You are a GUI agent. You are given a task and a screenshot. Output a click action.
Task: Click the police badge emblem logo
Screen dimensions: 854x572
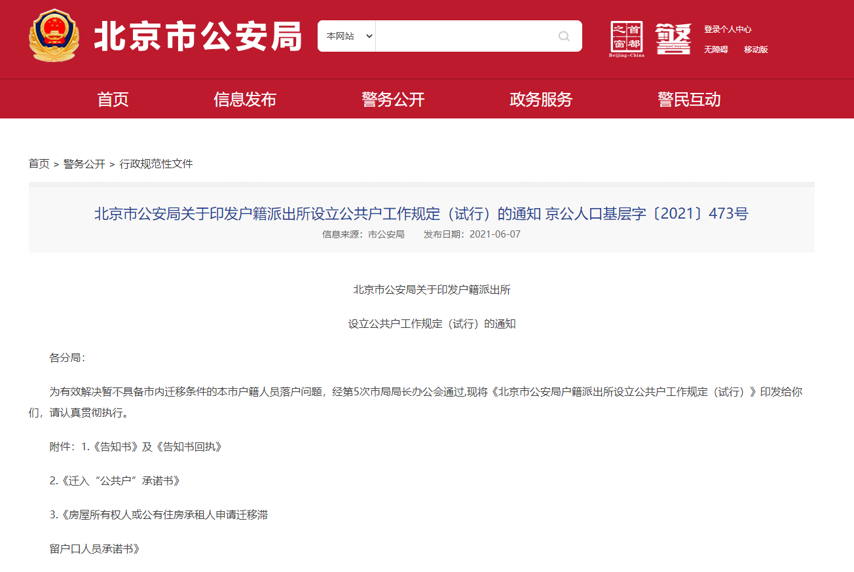click(54, 36)
